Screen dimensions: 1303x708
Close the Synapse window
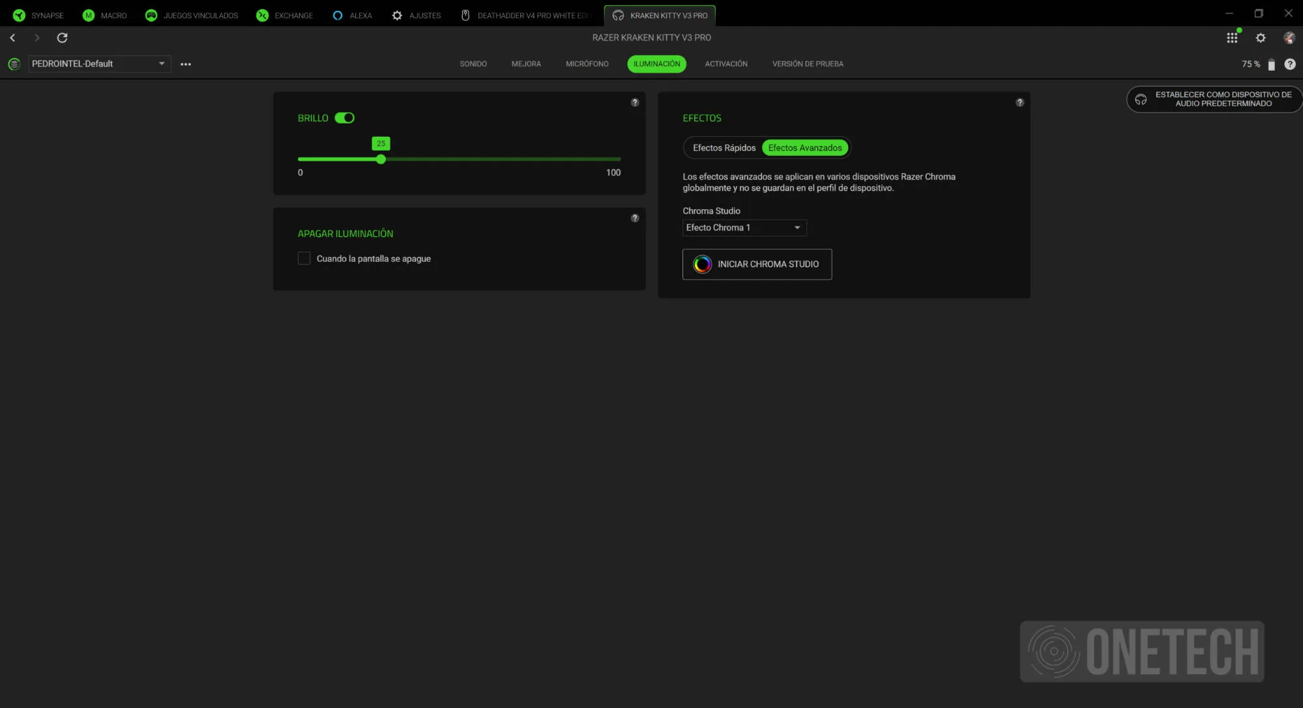[1289, 13]
